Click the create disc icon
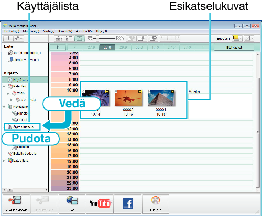Viewport: 262px width, 216px height. pyautogui.click(x=156, y=204)
